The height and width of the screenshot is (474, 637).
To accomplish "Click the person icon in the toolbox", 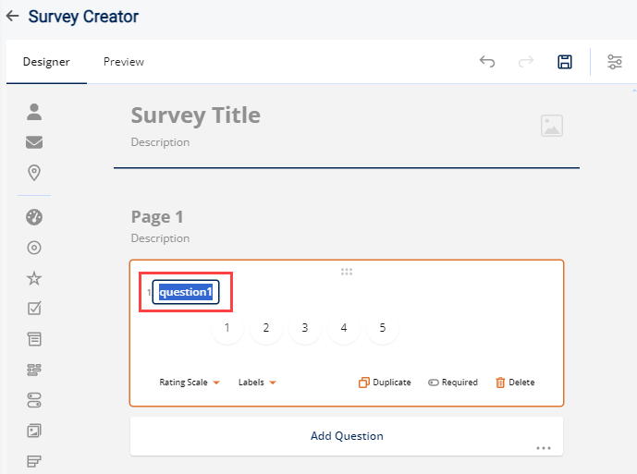I will click(34, 112).
